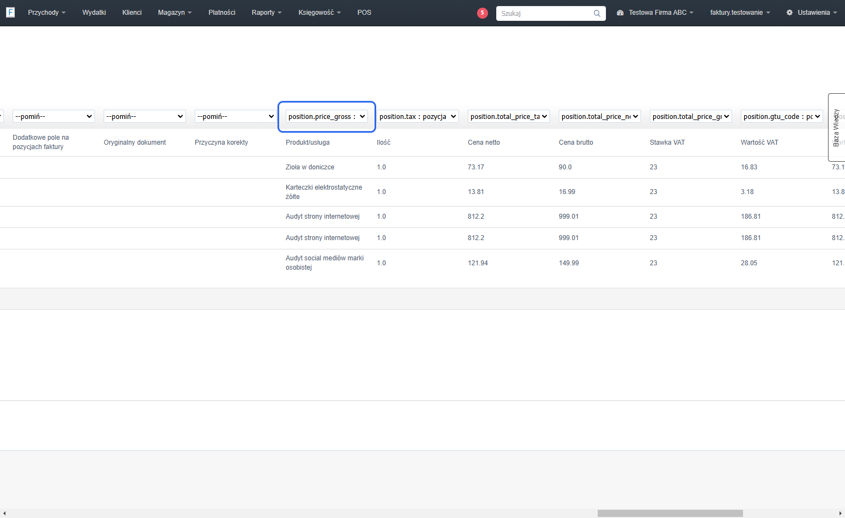
Task: Open the faktury.testowanie user menu
Action: pyautogui.click(x=740, y=13)
